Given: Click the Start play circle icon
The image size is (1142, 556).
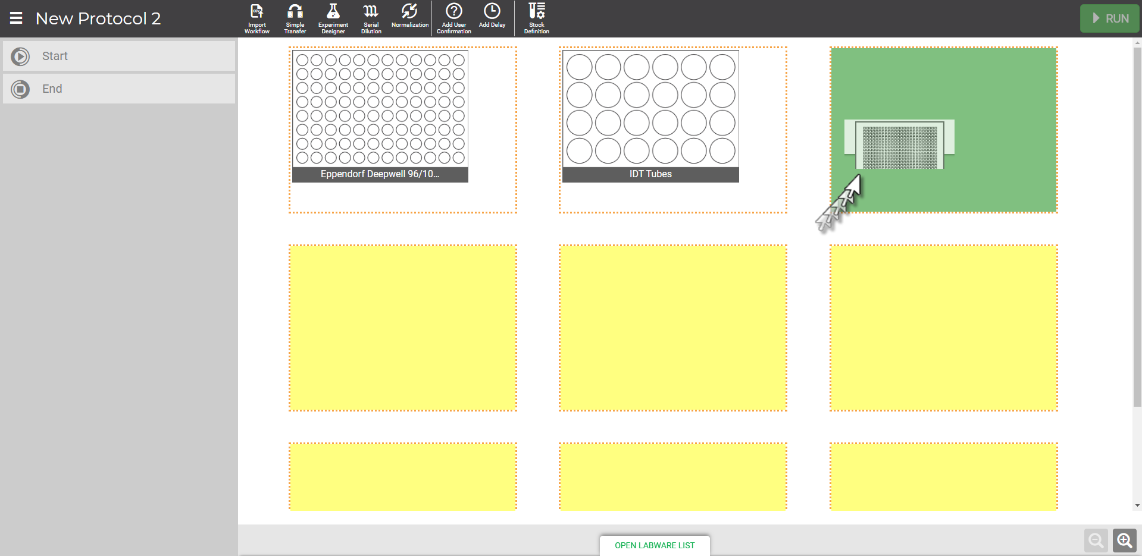Looking at the screenshot, I should coord(20,56).
